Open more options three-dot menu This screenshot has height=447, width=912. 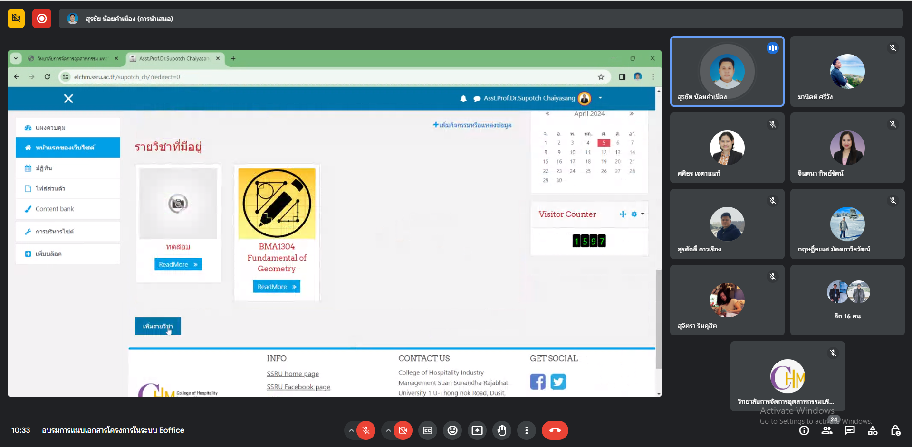pyautogui.click(x=526, y=430)
